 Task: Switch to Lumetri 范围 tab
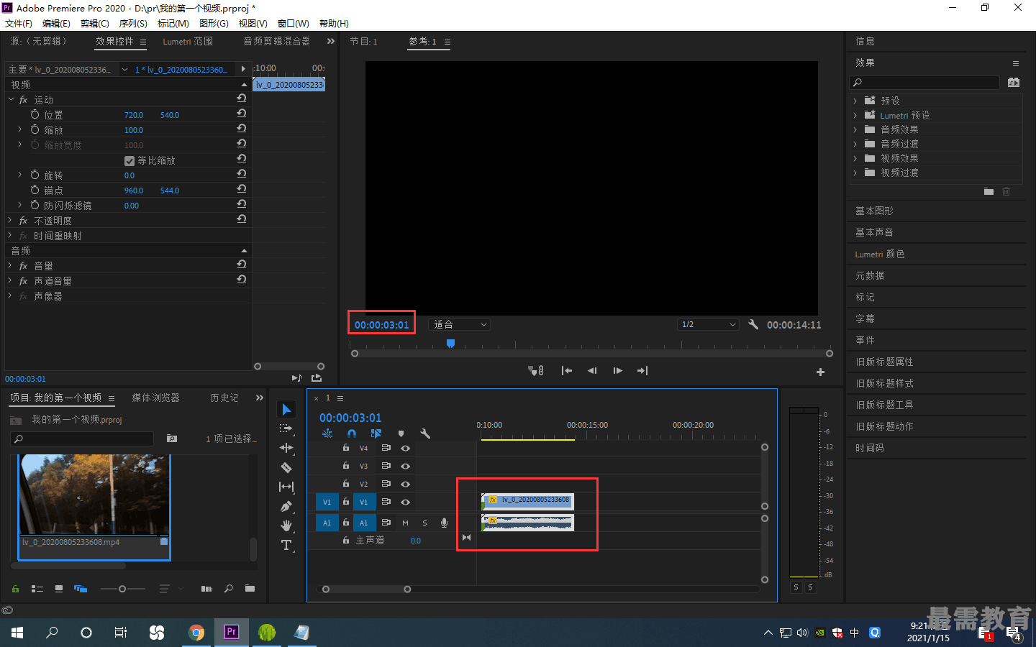[188, 42]
